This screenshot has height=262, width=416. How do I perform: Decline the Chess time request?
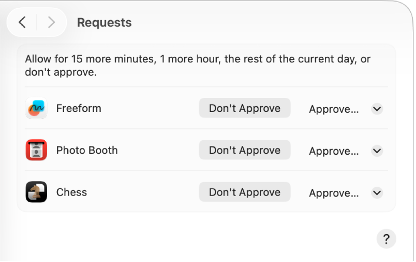[245, 192]
